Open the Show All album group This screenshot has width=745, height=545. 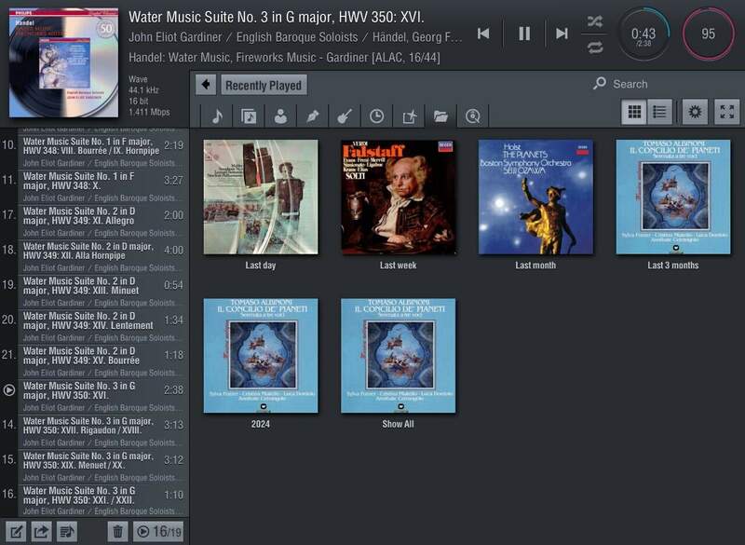click(399, 356)
